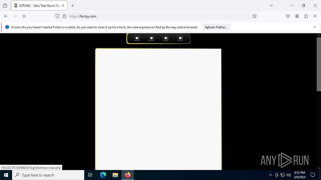The width and height of the screenshot is (321, 180).
Task: Show hidden system tray icons
Action: point(270,175)
